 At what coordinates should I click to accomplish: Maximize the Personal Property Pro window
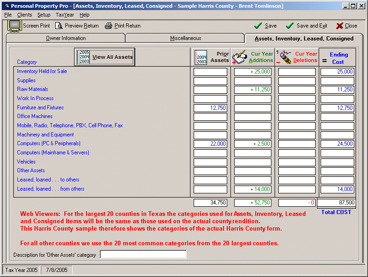[x=353, y=6]
